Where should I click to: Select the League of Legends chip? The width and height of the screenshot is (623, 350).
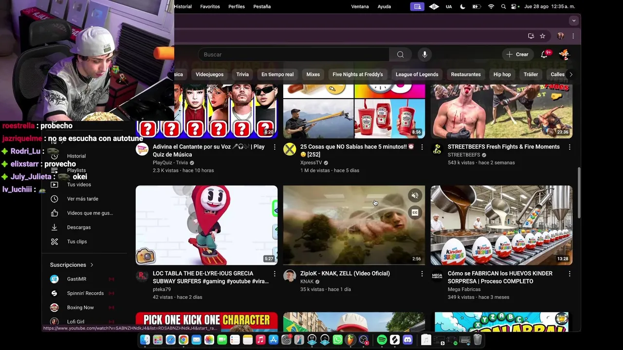[x=417, y=74]
